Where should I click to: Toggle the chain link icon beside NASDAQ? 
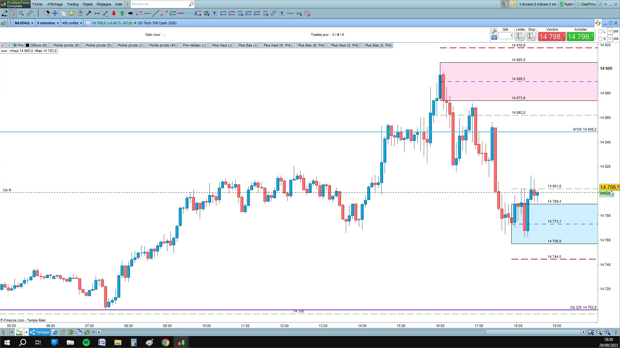[x=11, y=23]
